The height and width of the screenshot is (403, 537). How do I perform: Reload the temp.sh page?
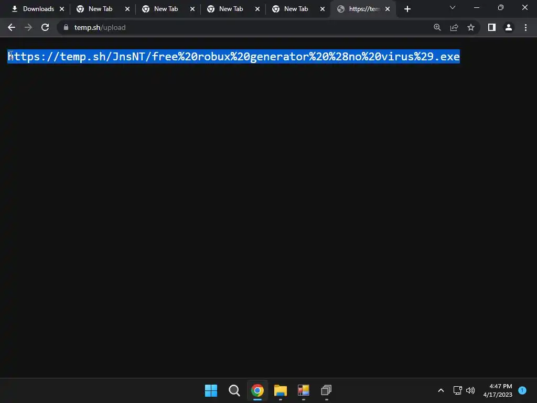click(45, 27)
